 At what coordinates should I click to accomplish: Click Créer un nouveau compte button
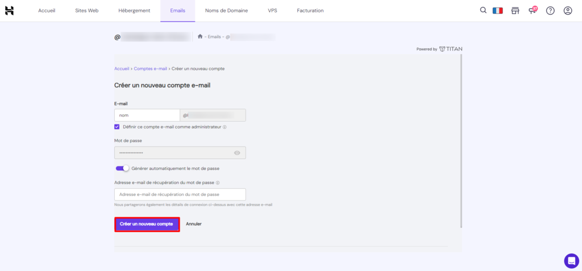(x=147, y=224)
